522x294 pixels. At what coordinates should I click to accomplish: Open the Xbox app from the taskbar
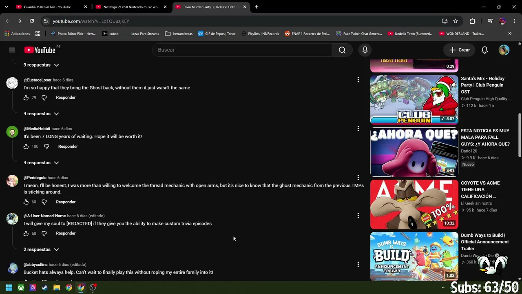21,287
